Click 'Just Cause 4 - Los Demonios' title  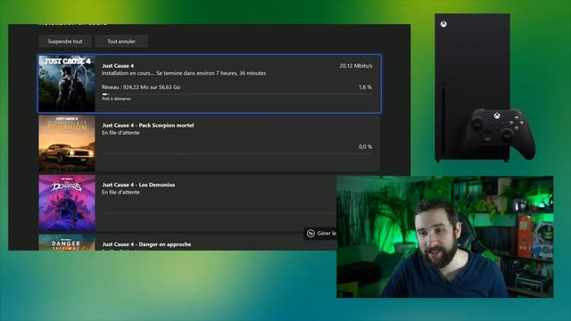tap(138, 185)
